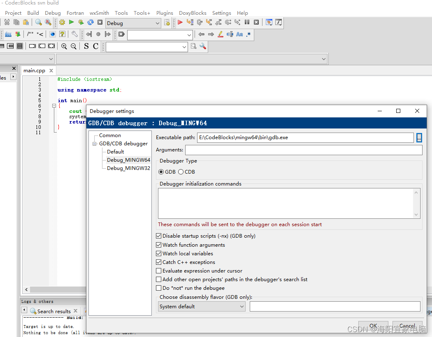Click the browse button for executable path
The height and width of the screenshot is (337, 432).
[419, 138]
